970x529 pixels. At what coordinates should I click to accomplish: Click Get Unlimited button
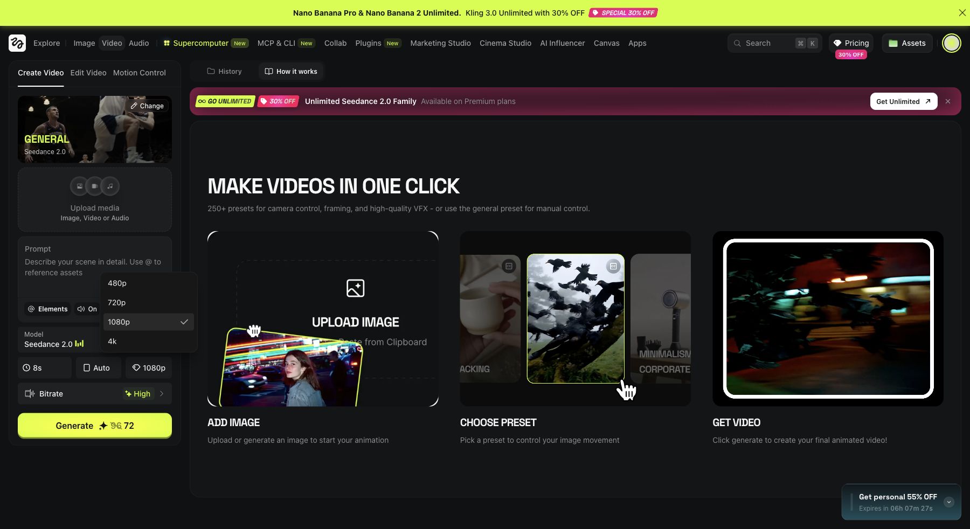tap(904, 101)
